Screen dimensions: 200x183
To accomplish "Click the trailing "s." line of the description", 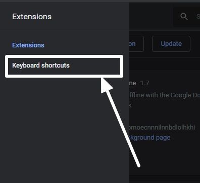I will point(131,105).
